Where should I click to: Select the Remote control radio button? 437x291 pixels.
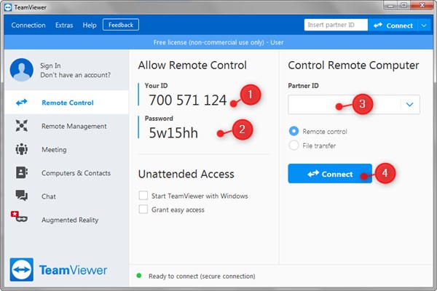click(x=294, y=132)
